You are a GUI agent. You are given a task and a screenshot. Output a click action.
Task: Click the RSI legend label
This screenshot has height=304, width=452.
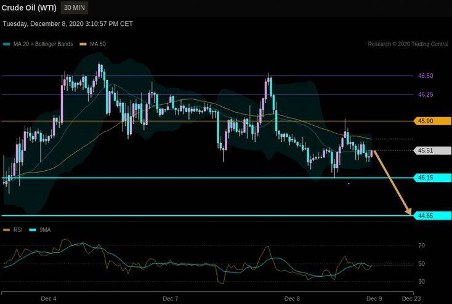18,230
